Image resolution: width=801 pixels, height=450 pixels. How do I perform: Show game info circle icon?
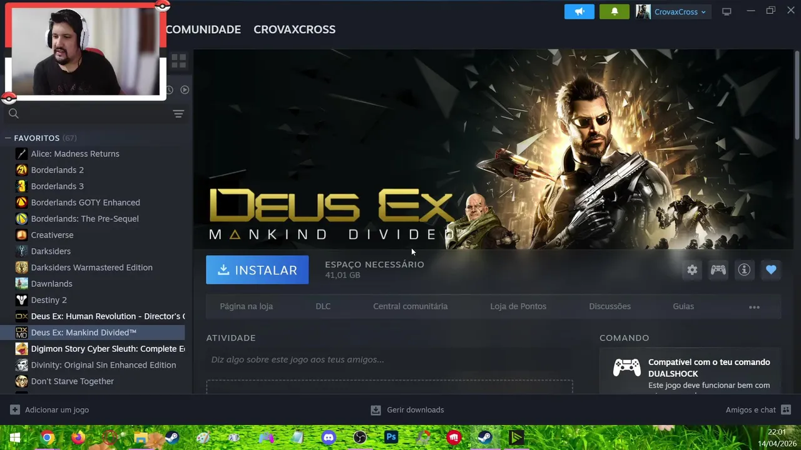pyautogui.click(x=744, y=270)
